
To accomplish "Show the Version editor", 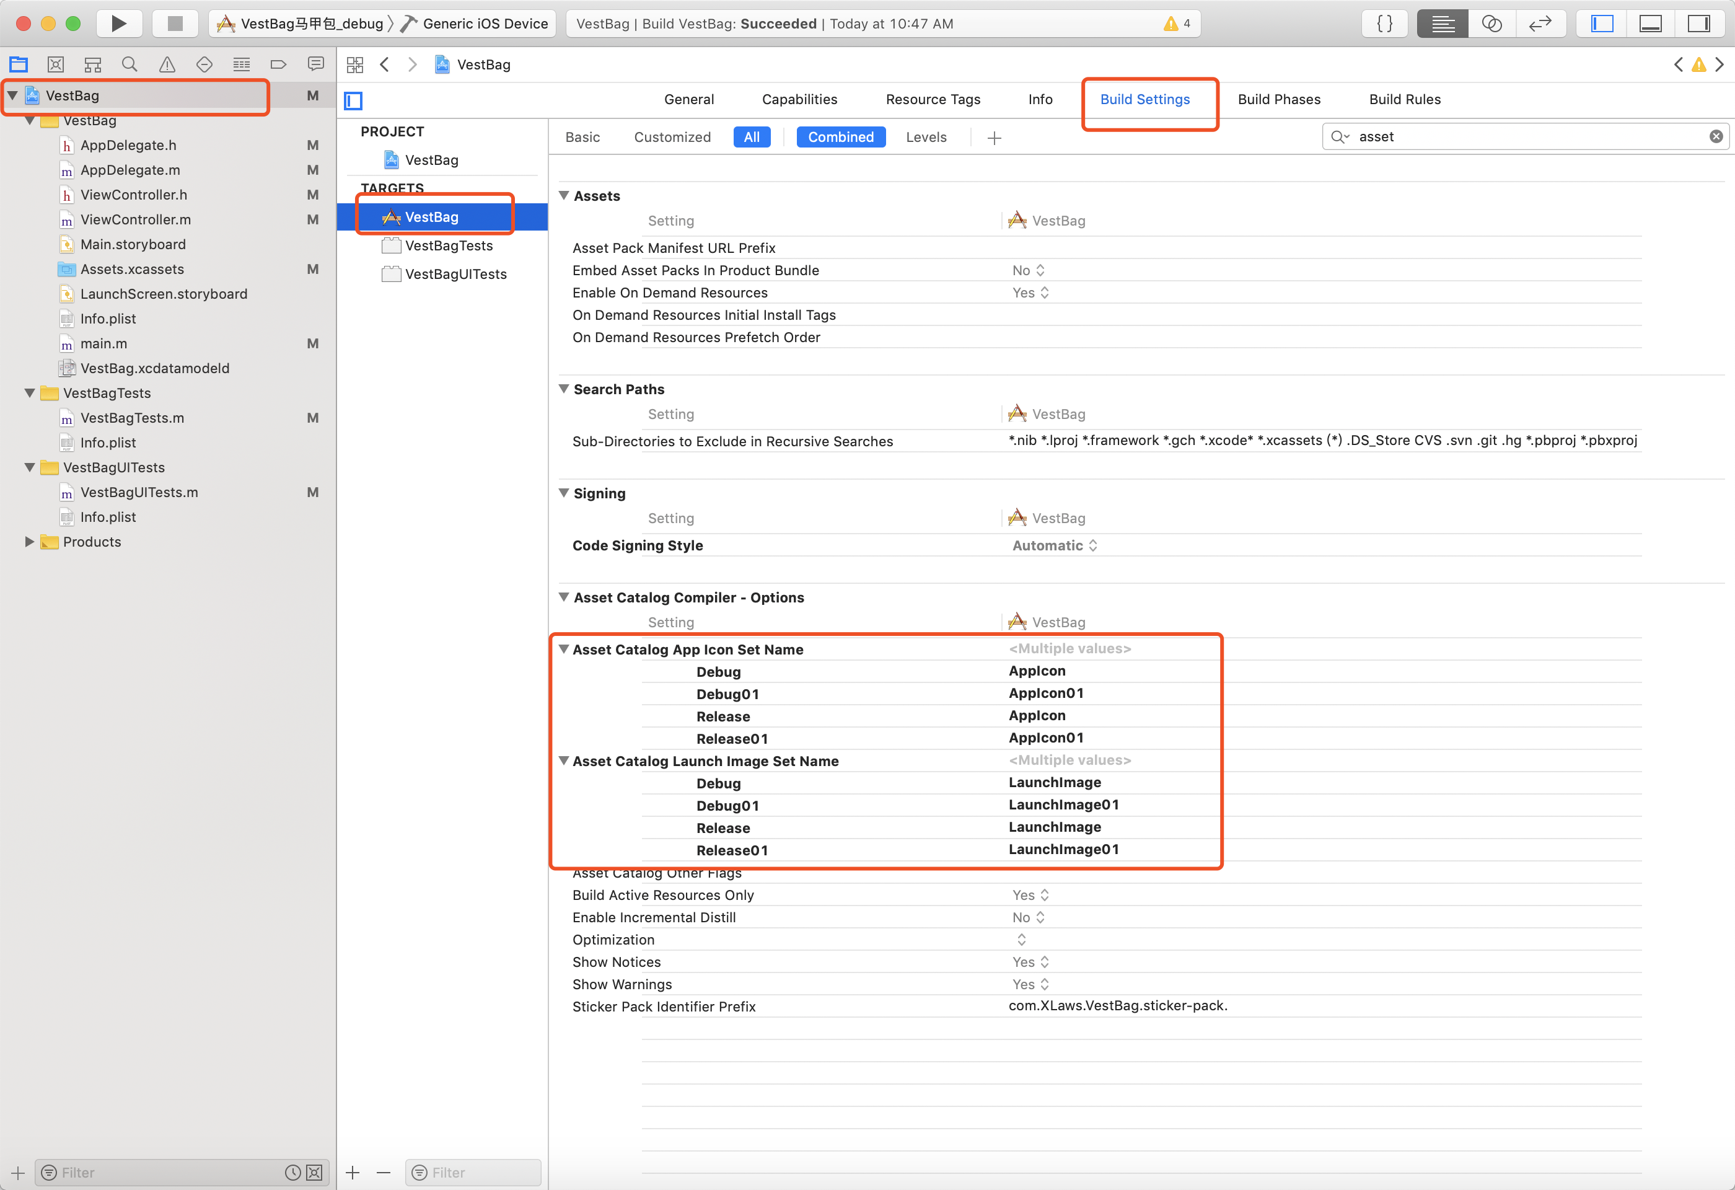I will 1540,23.
